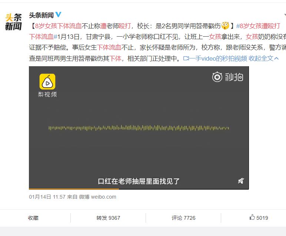The height and width of the screenshot is (236, 286).
Task: Select the 转发 9367 tab
Action: click(108, 218)
